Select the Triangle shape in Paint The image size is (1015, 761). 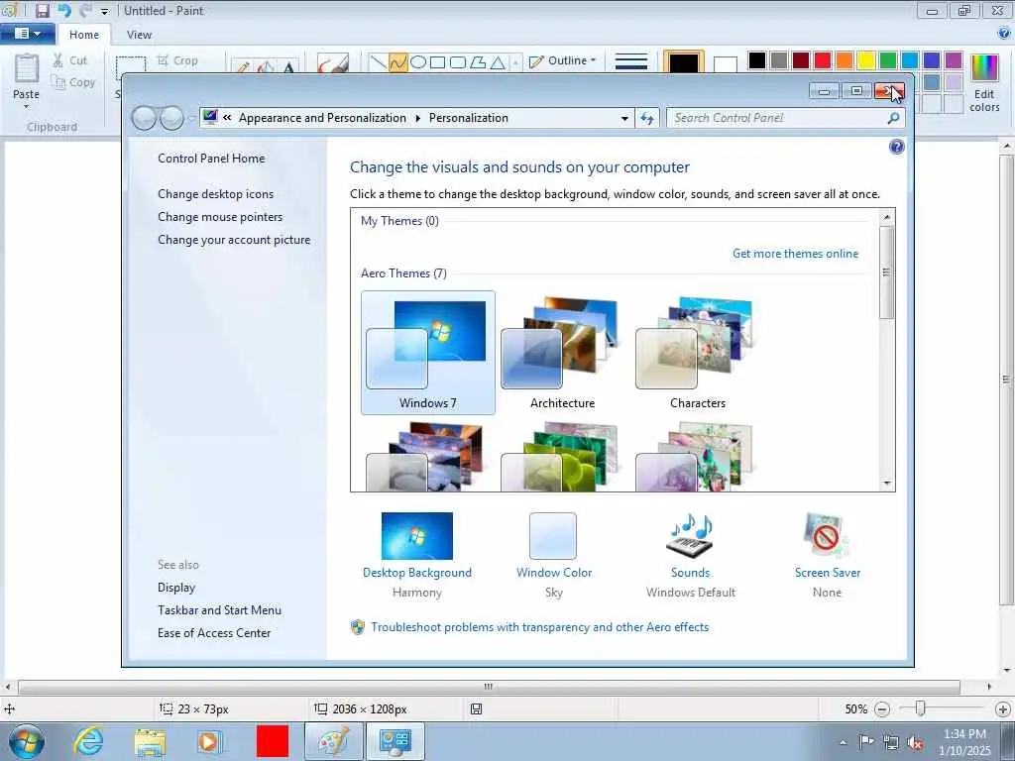[498, 62]
